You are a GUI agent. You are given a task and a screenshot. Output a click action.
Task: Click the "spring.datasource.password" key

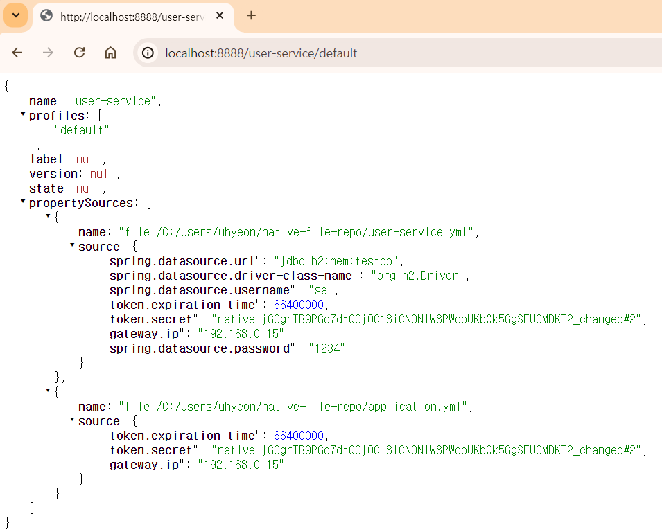click(199, 348)
